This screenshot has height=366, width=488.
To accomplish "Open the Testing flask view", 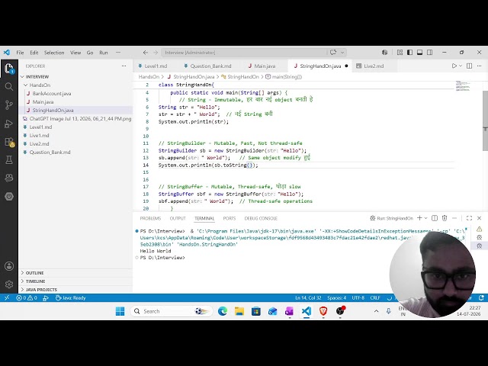I will coord(9,159).
